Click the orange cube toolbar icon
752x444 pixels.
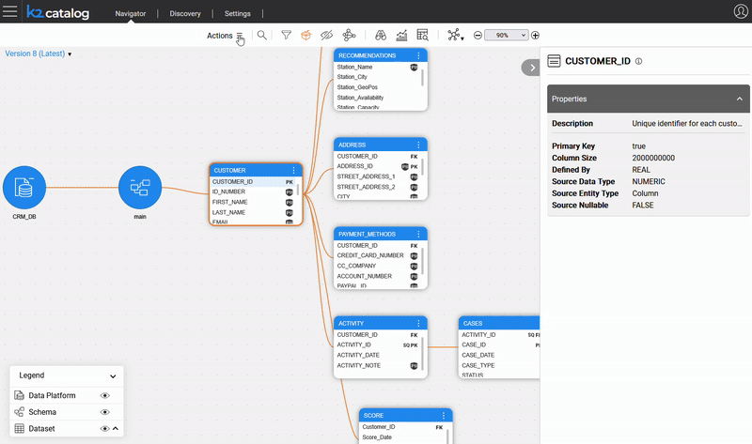tap(305, 35)
